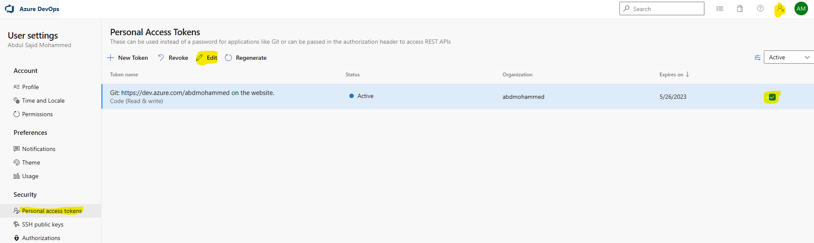Uncheck the Git token row checkbox

[x=772, y=97]
